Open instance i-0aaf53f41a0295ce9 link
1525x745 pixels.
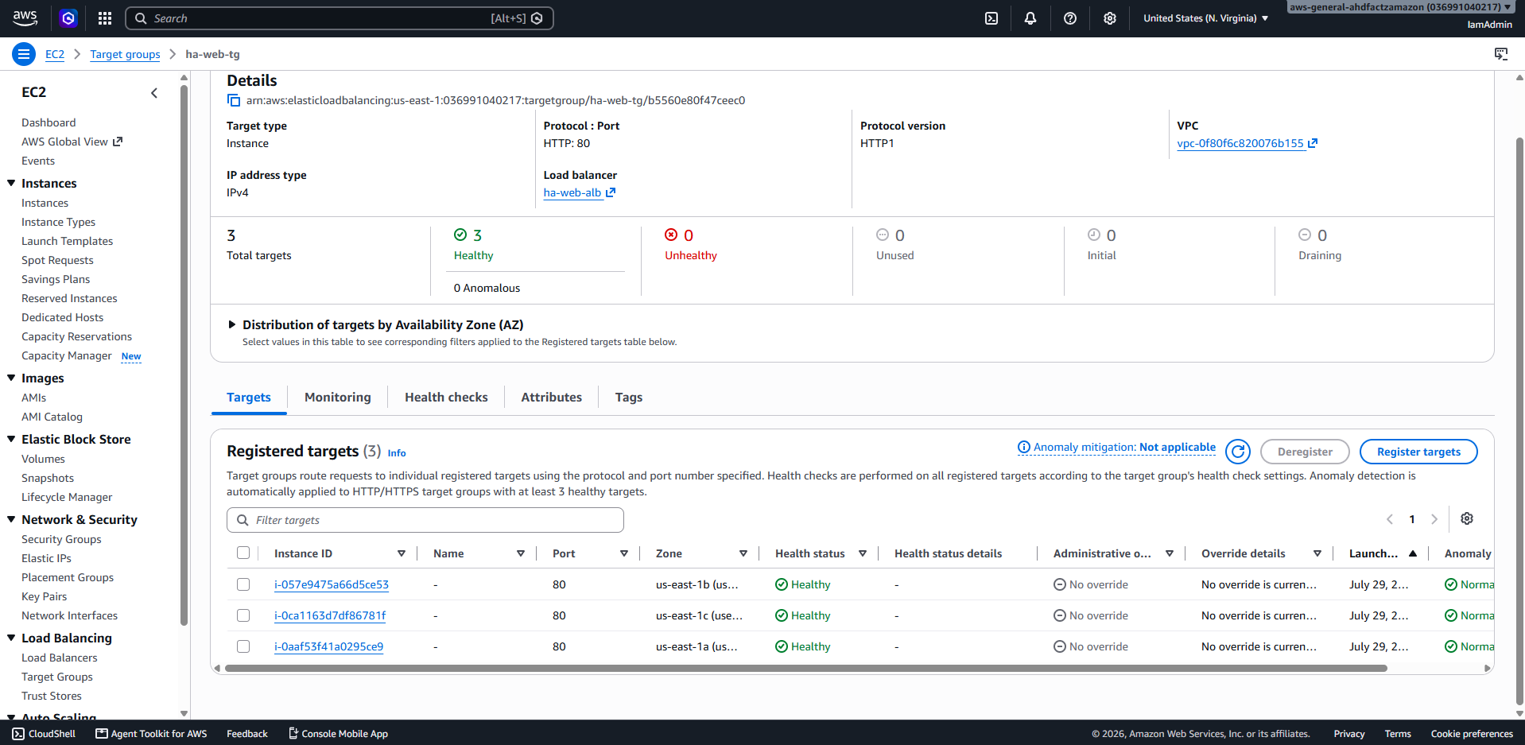pyautogui.click(x=328, y=646)
